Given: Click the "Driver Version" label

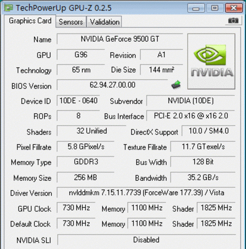Looking at the screenshot, I should click(x=31, y=193).
